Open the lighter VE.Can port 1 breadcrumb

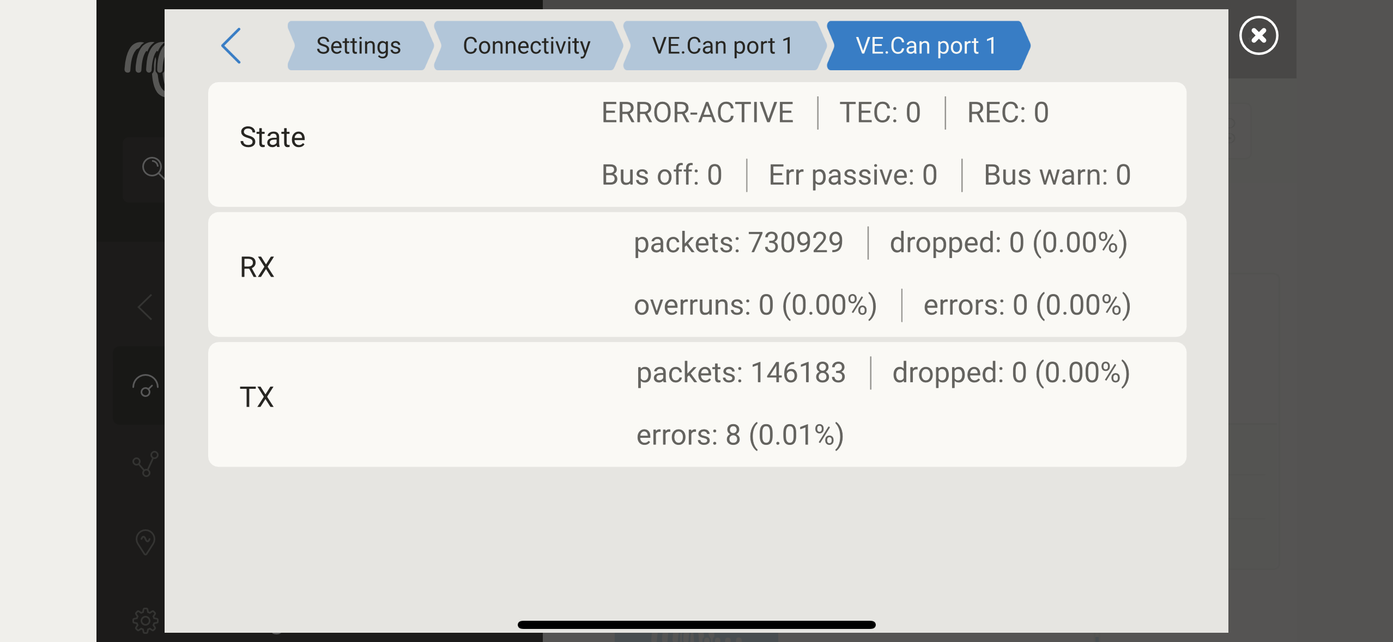point(722,46)
